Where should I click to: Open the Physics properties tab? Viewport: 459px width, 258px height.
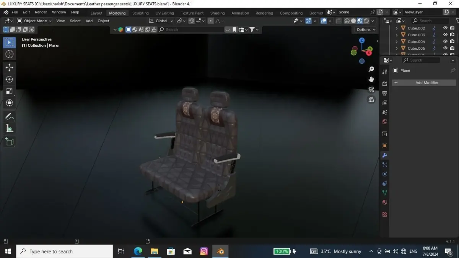point(385,174)
